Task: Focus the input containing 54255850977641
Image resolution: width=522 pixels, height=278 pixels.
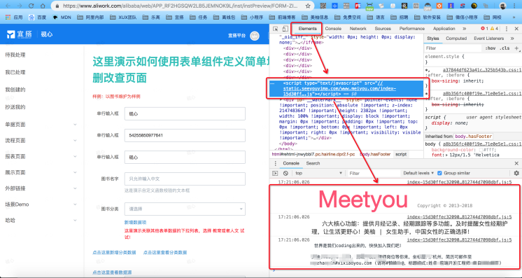Action: pos(185,135)
